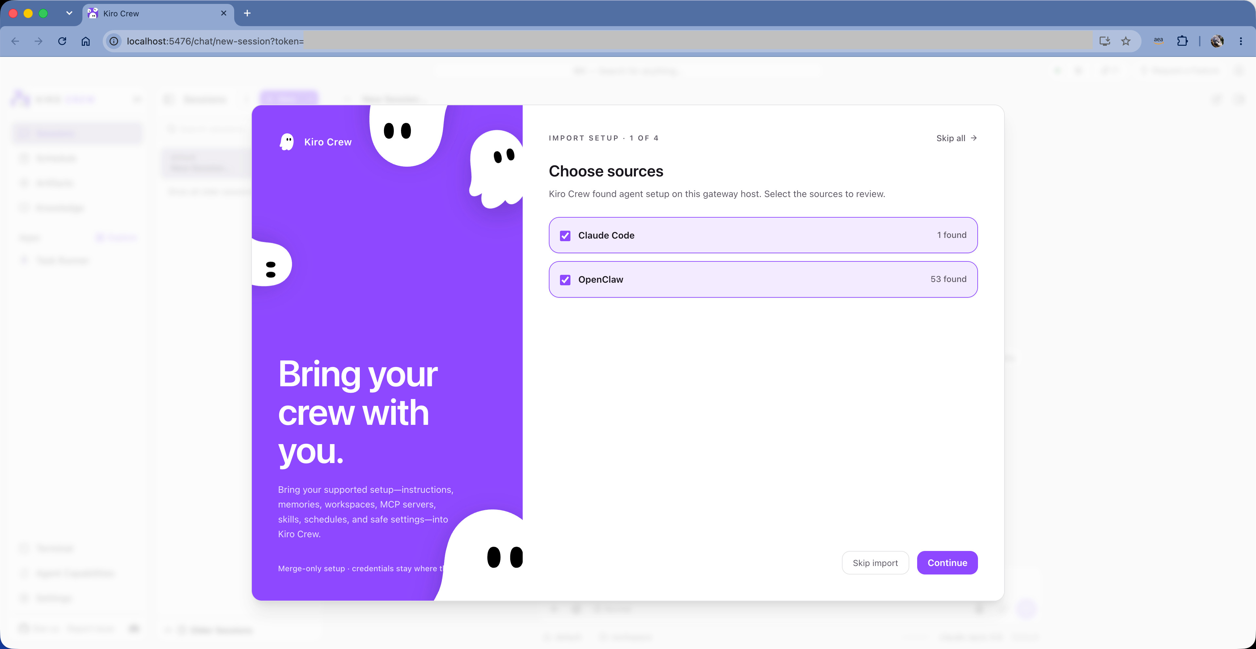Uncheck the Claude Code source checkbox
The height and width of the screenshot is (649, 1256).
pos(565,236)
